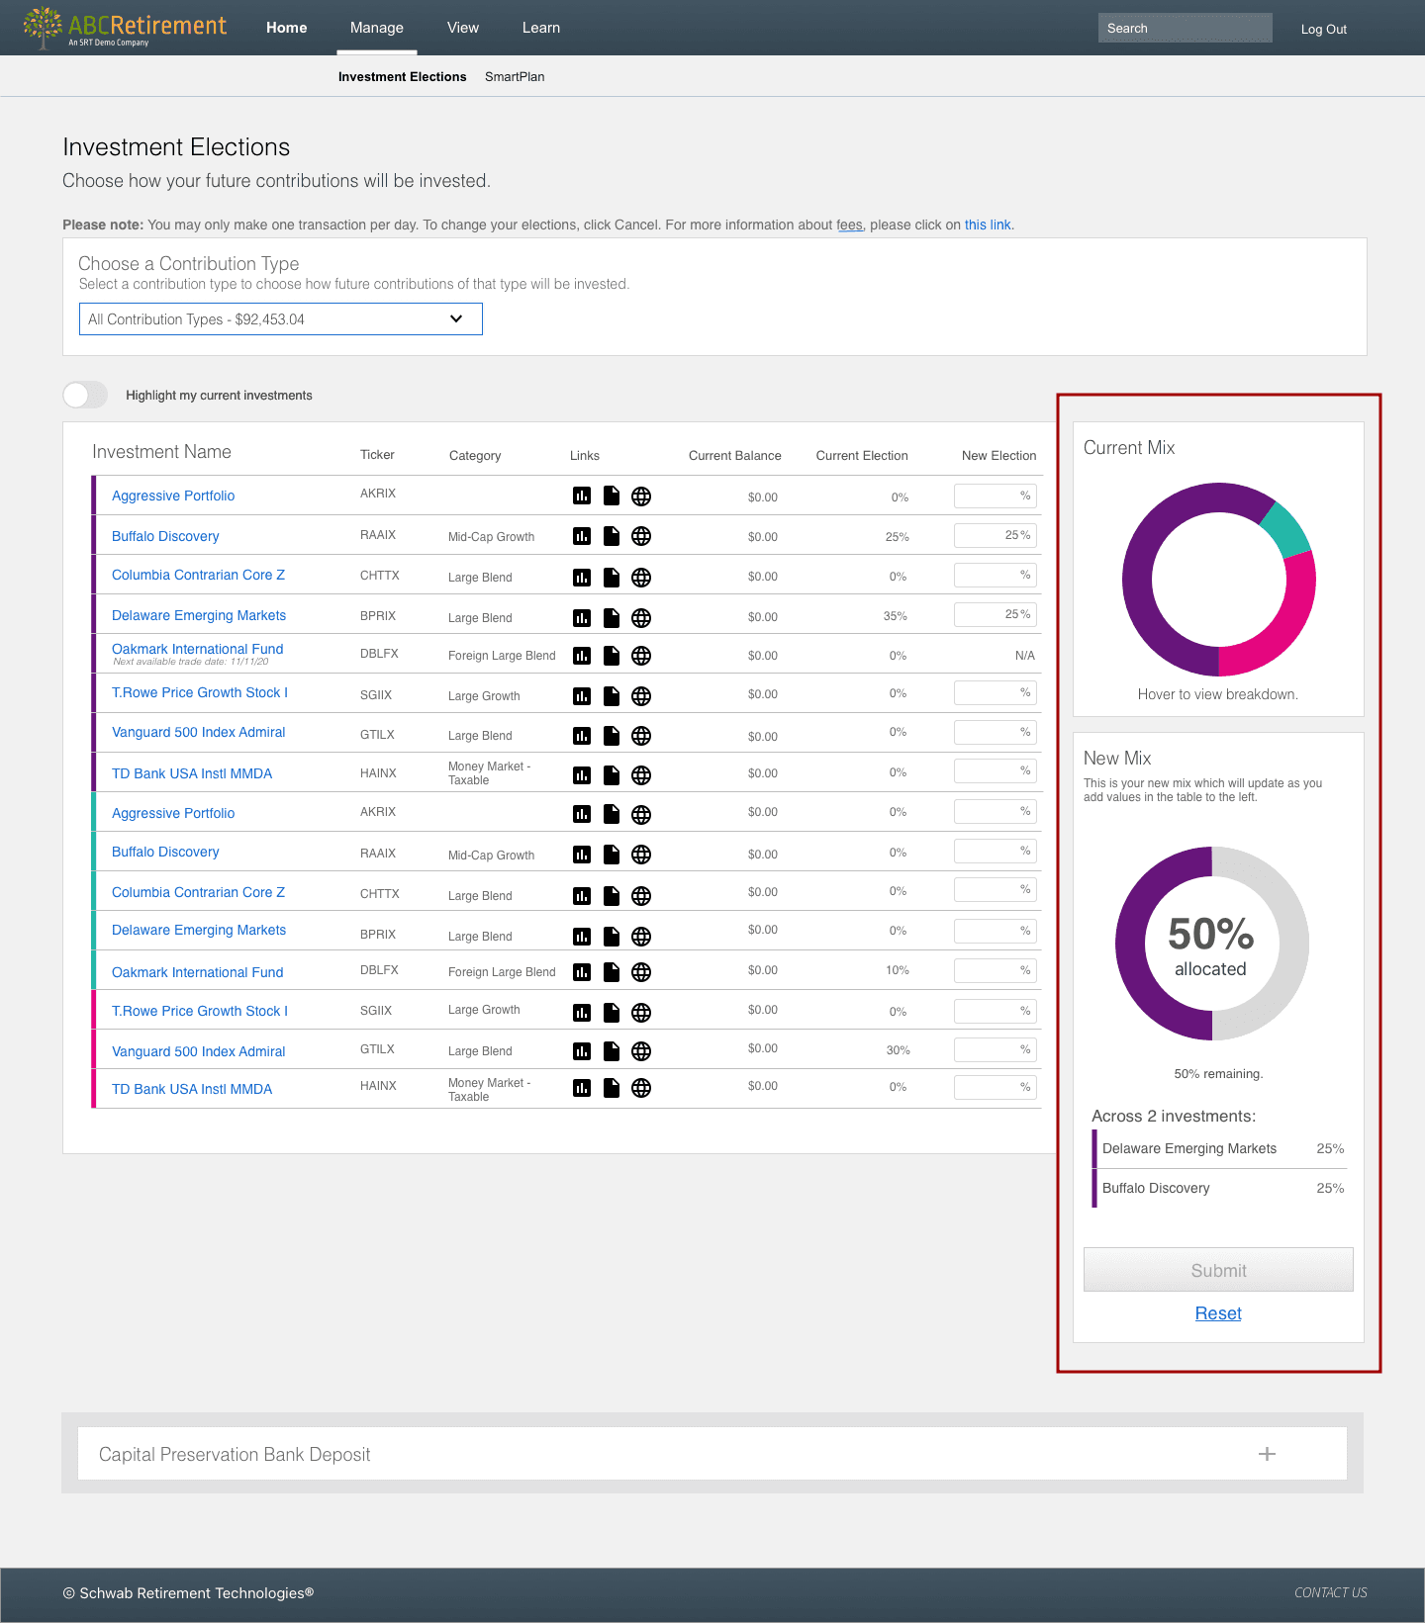Screen dimensions: 1425x1623
Task: Click the Reset link under Submit
Action: click(1218, 1313)
